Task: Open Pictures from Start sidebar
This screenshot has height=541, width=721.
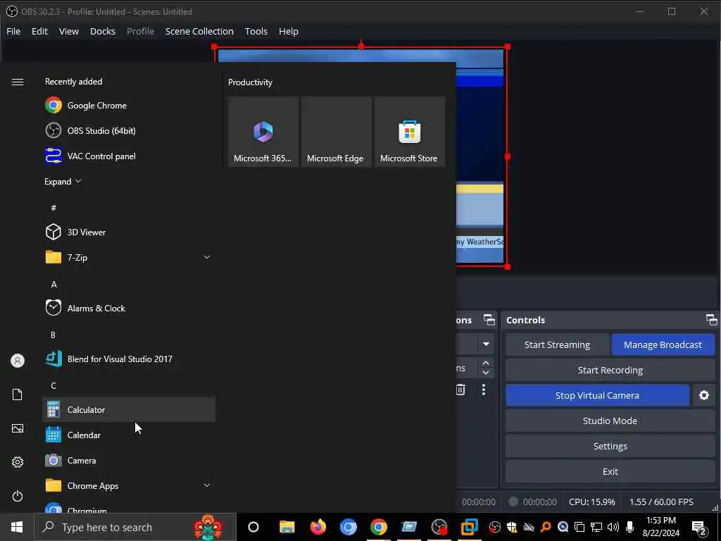Action: coord(18,428)
